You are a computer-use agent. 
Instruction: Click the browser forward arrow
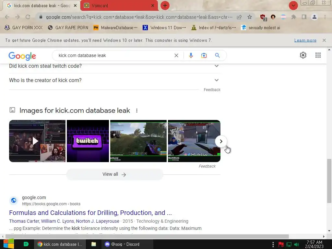(x=18, y=17)
